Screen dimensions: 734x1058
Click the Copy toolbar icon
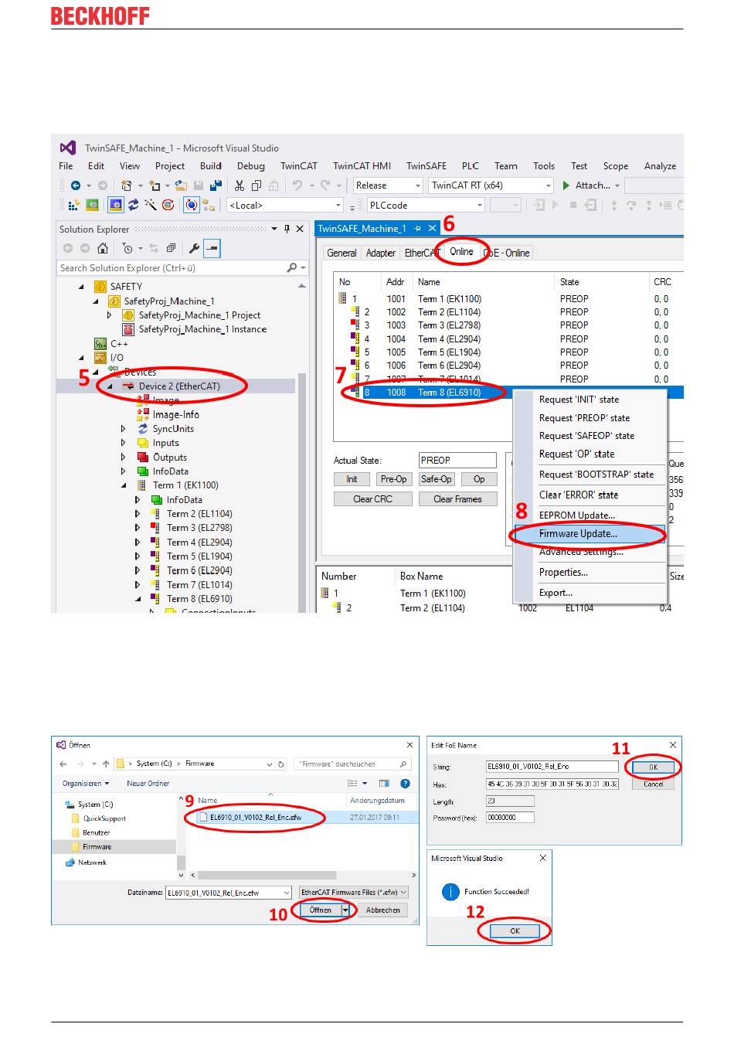(257, 185)
